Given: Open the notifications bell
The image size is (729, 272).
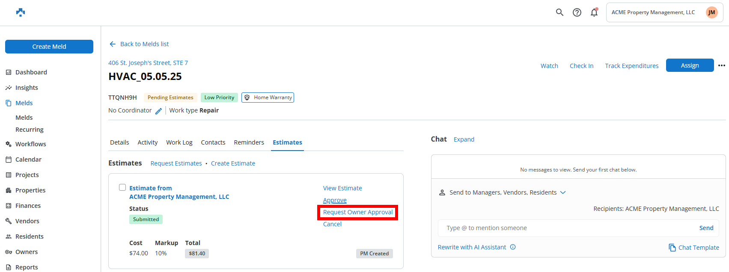Looking at the screenshot, I should pyautogui.click(x=594, y=12).
